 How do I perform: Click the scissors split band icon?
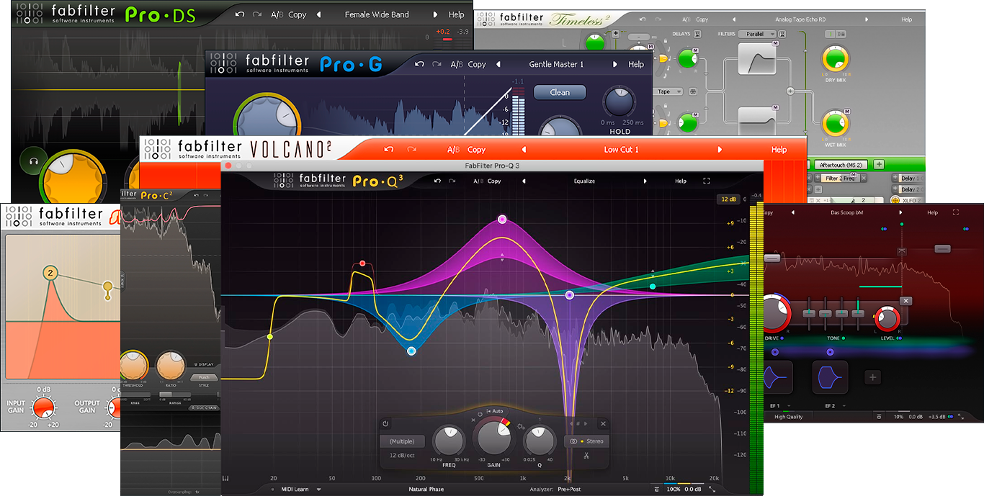click(586, 456)
